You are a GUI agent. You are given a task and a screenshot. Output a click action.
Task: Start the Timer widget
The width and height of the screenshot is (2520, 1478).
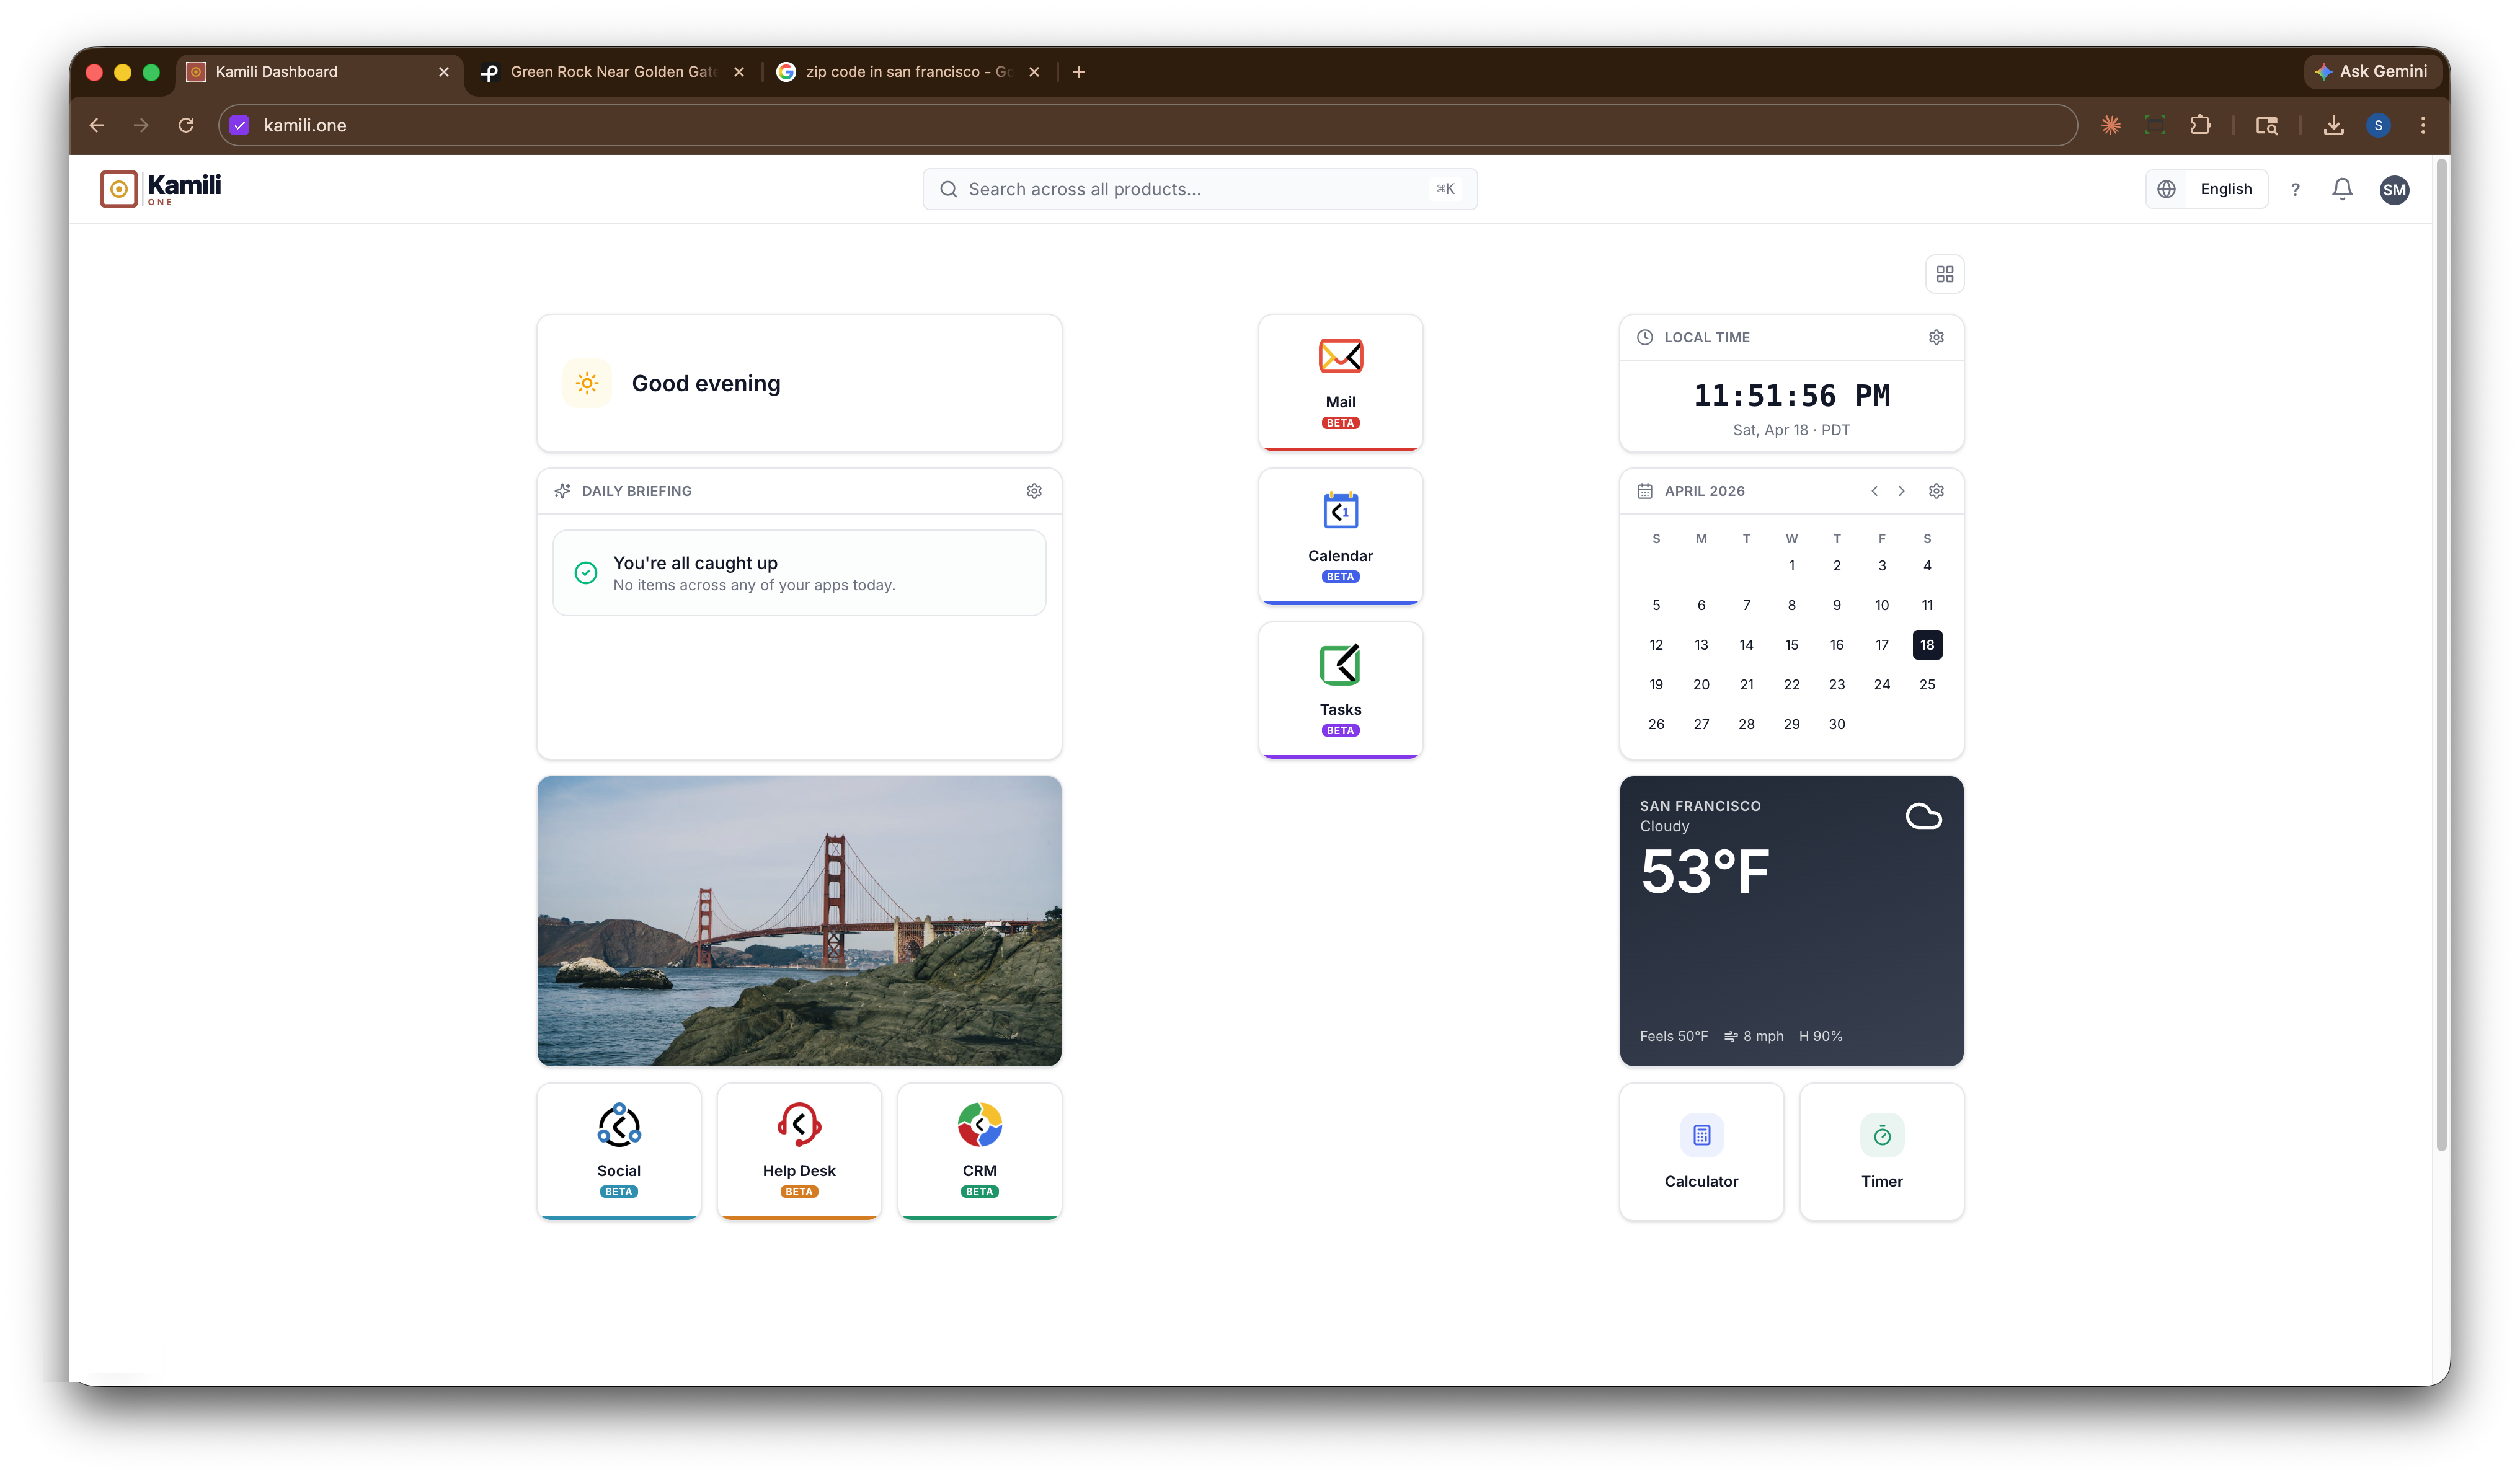tap(1881, 1152)
